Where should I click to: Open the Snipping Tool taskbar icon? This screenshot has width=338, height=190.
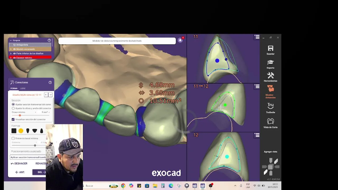pyautogui.click(x=179, y=186)
